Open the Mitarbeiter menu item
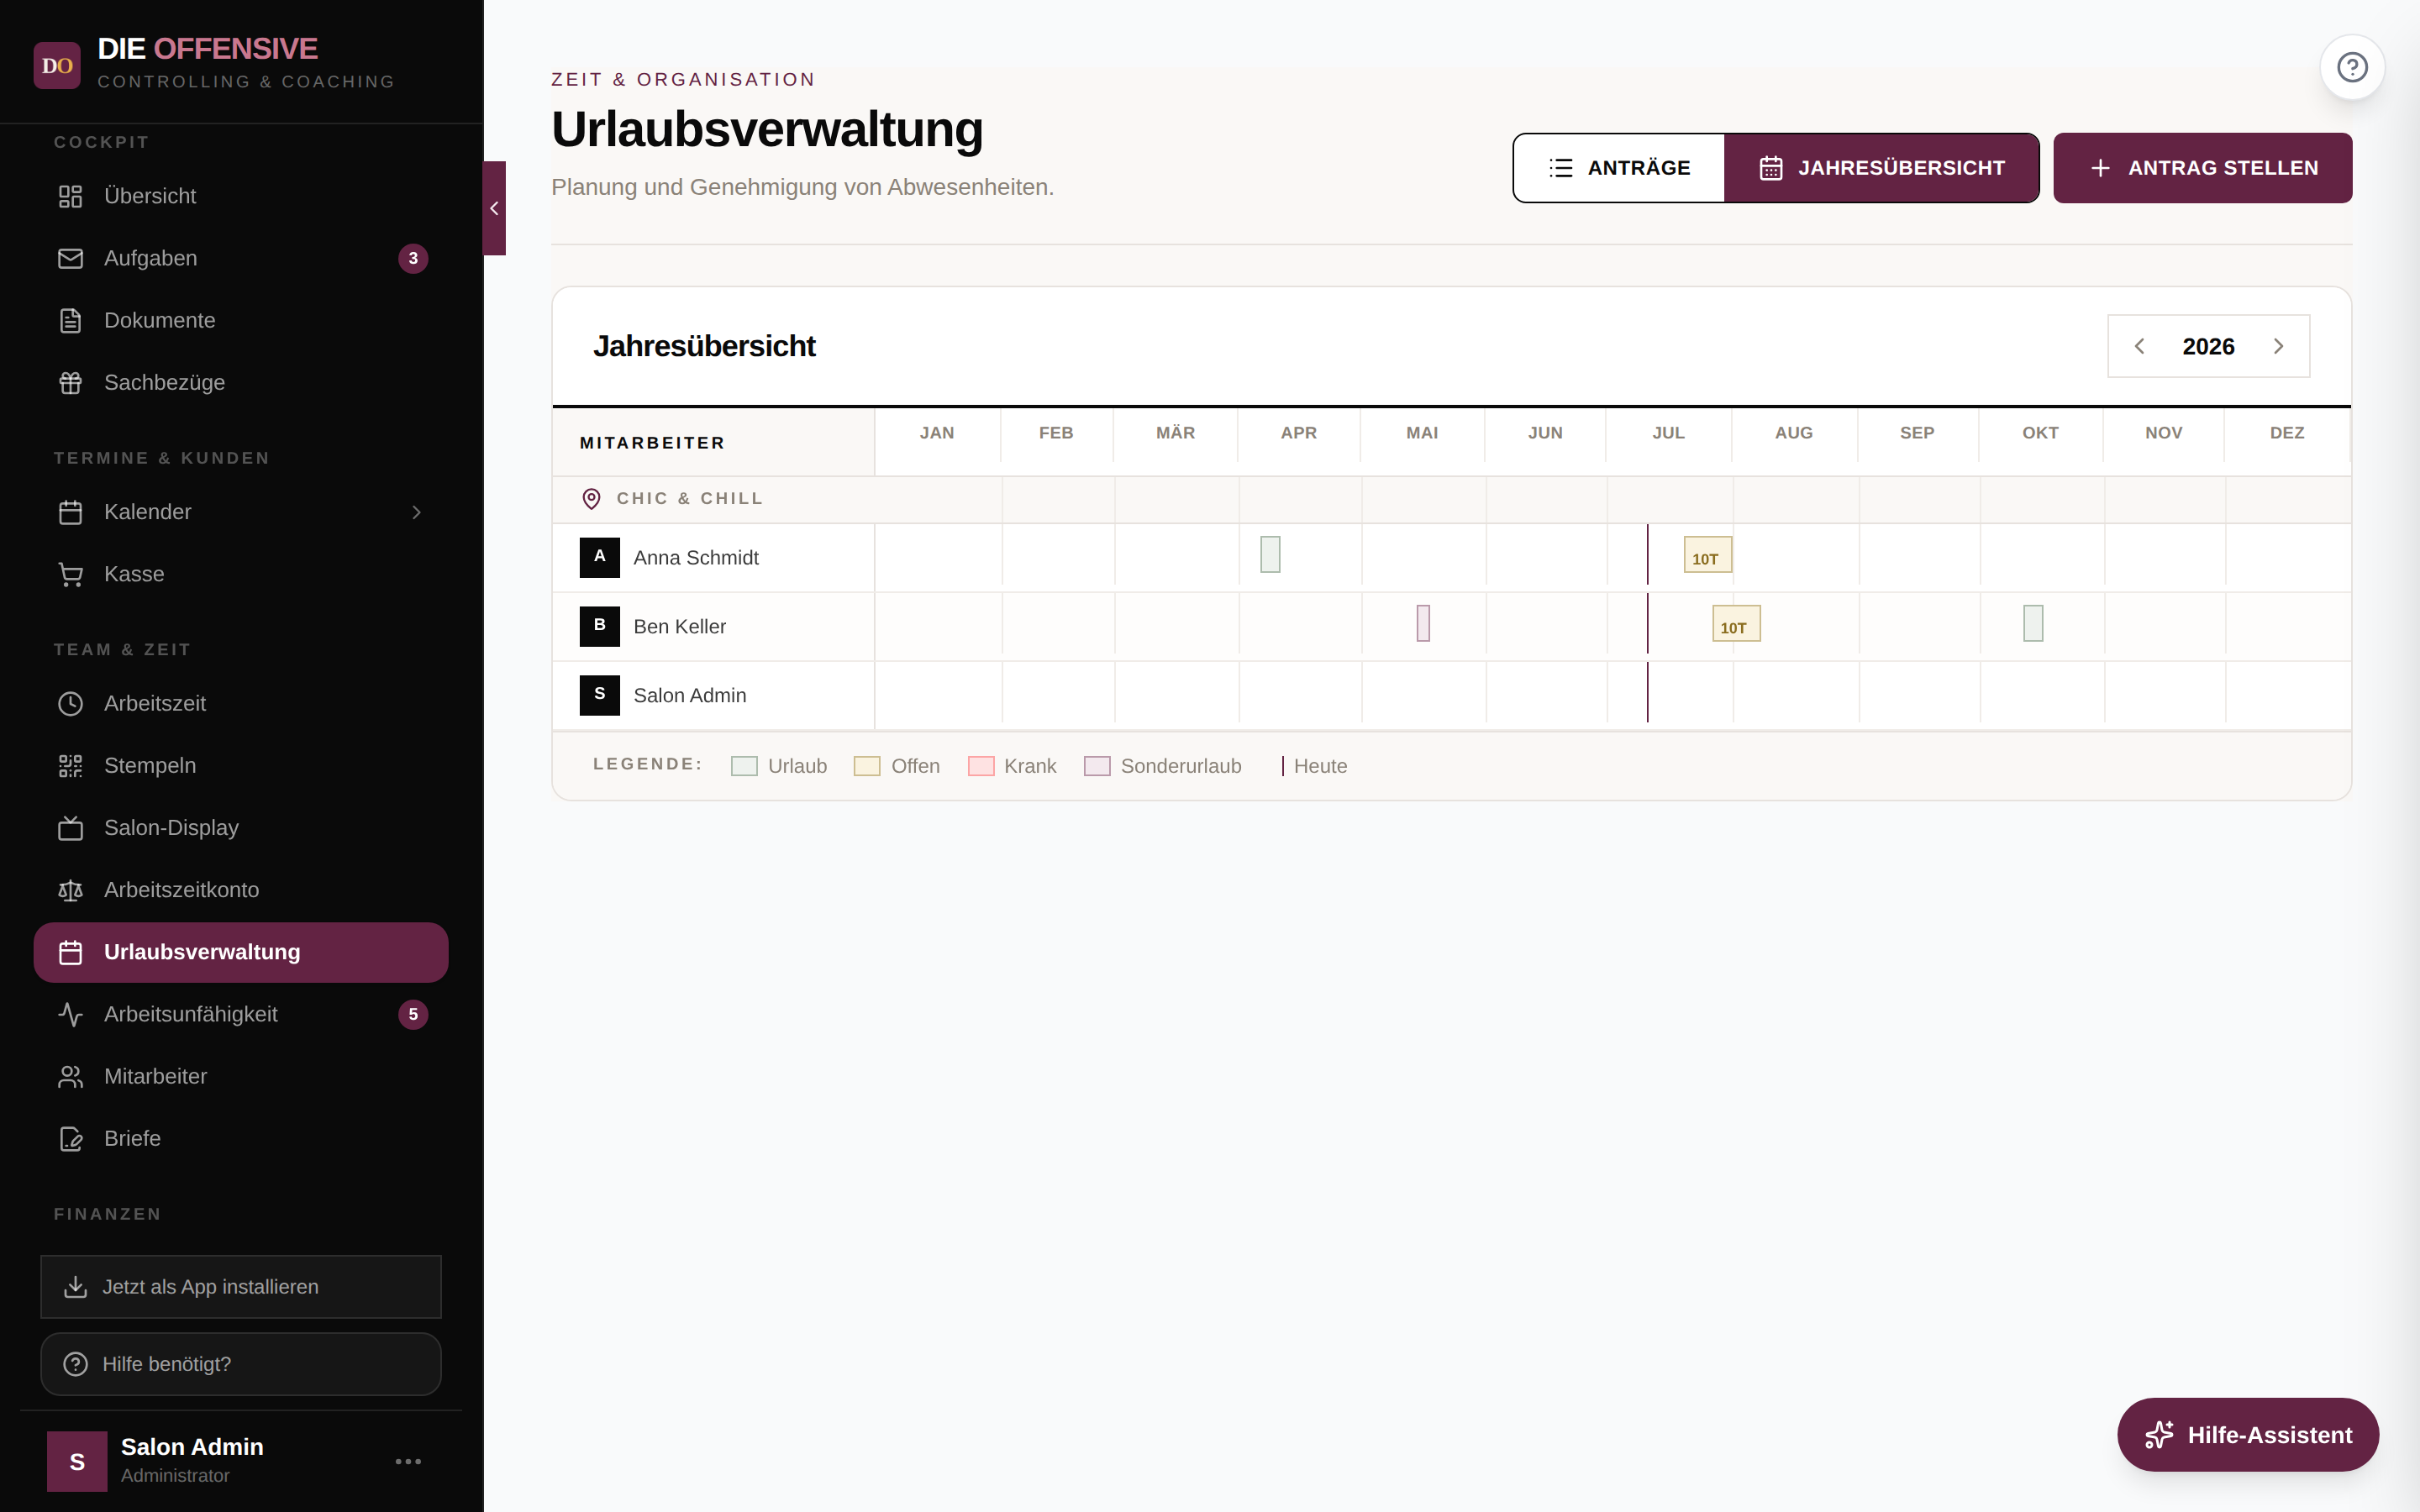2420x1512 pixels. [x=241, y=1076]
